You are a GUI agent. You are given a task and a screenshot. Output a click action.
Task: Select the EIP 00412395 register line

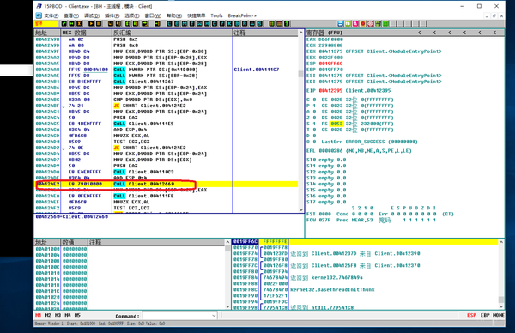[348, 91]
